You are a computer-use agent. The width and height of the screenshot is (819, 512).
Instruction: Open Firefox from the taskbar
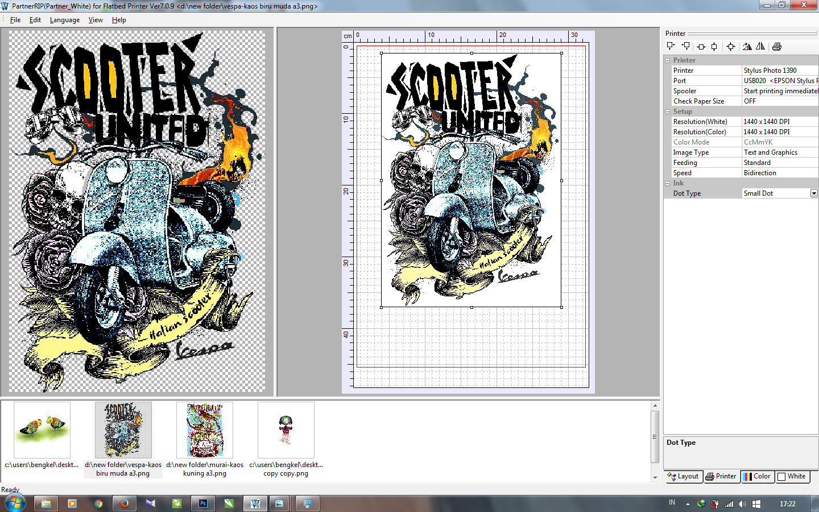coord(124,503)
